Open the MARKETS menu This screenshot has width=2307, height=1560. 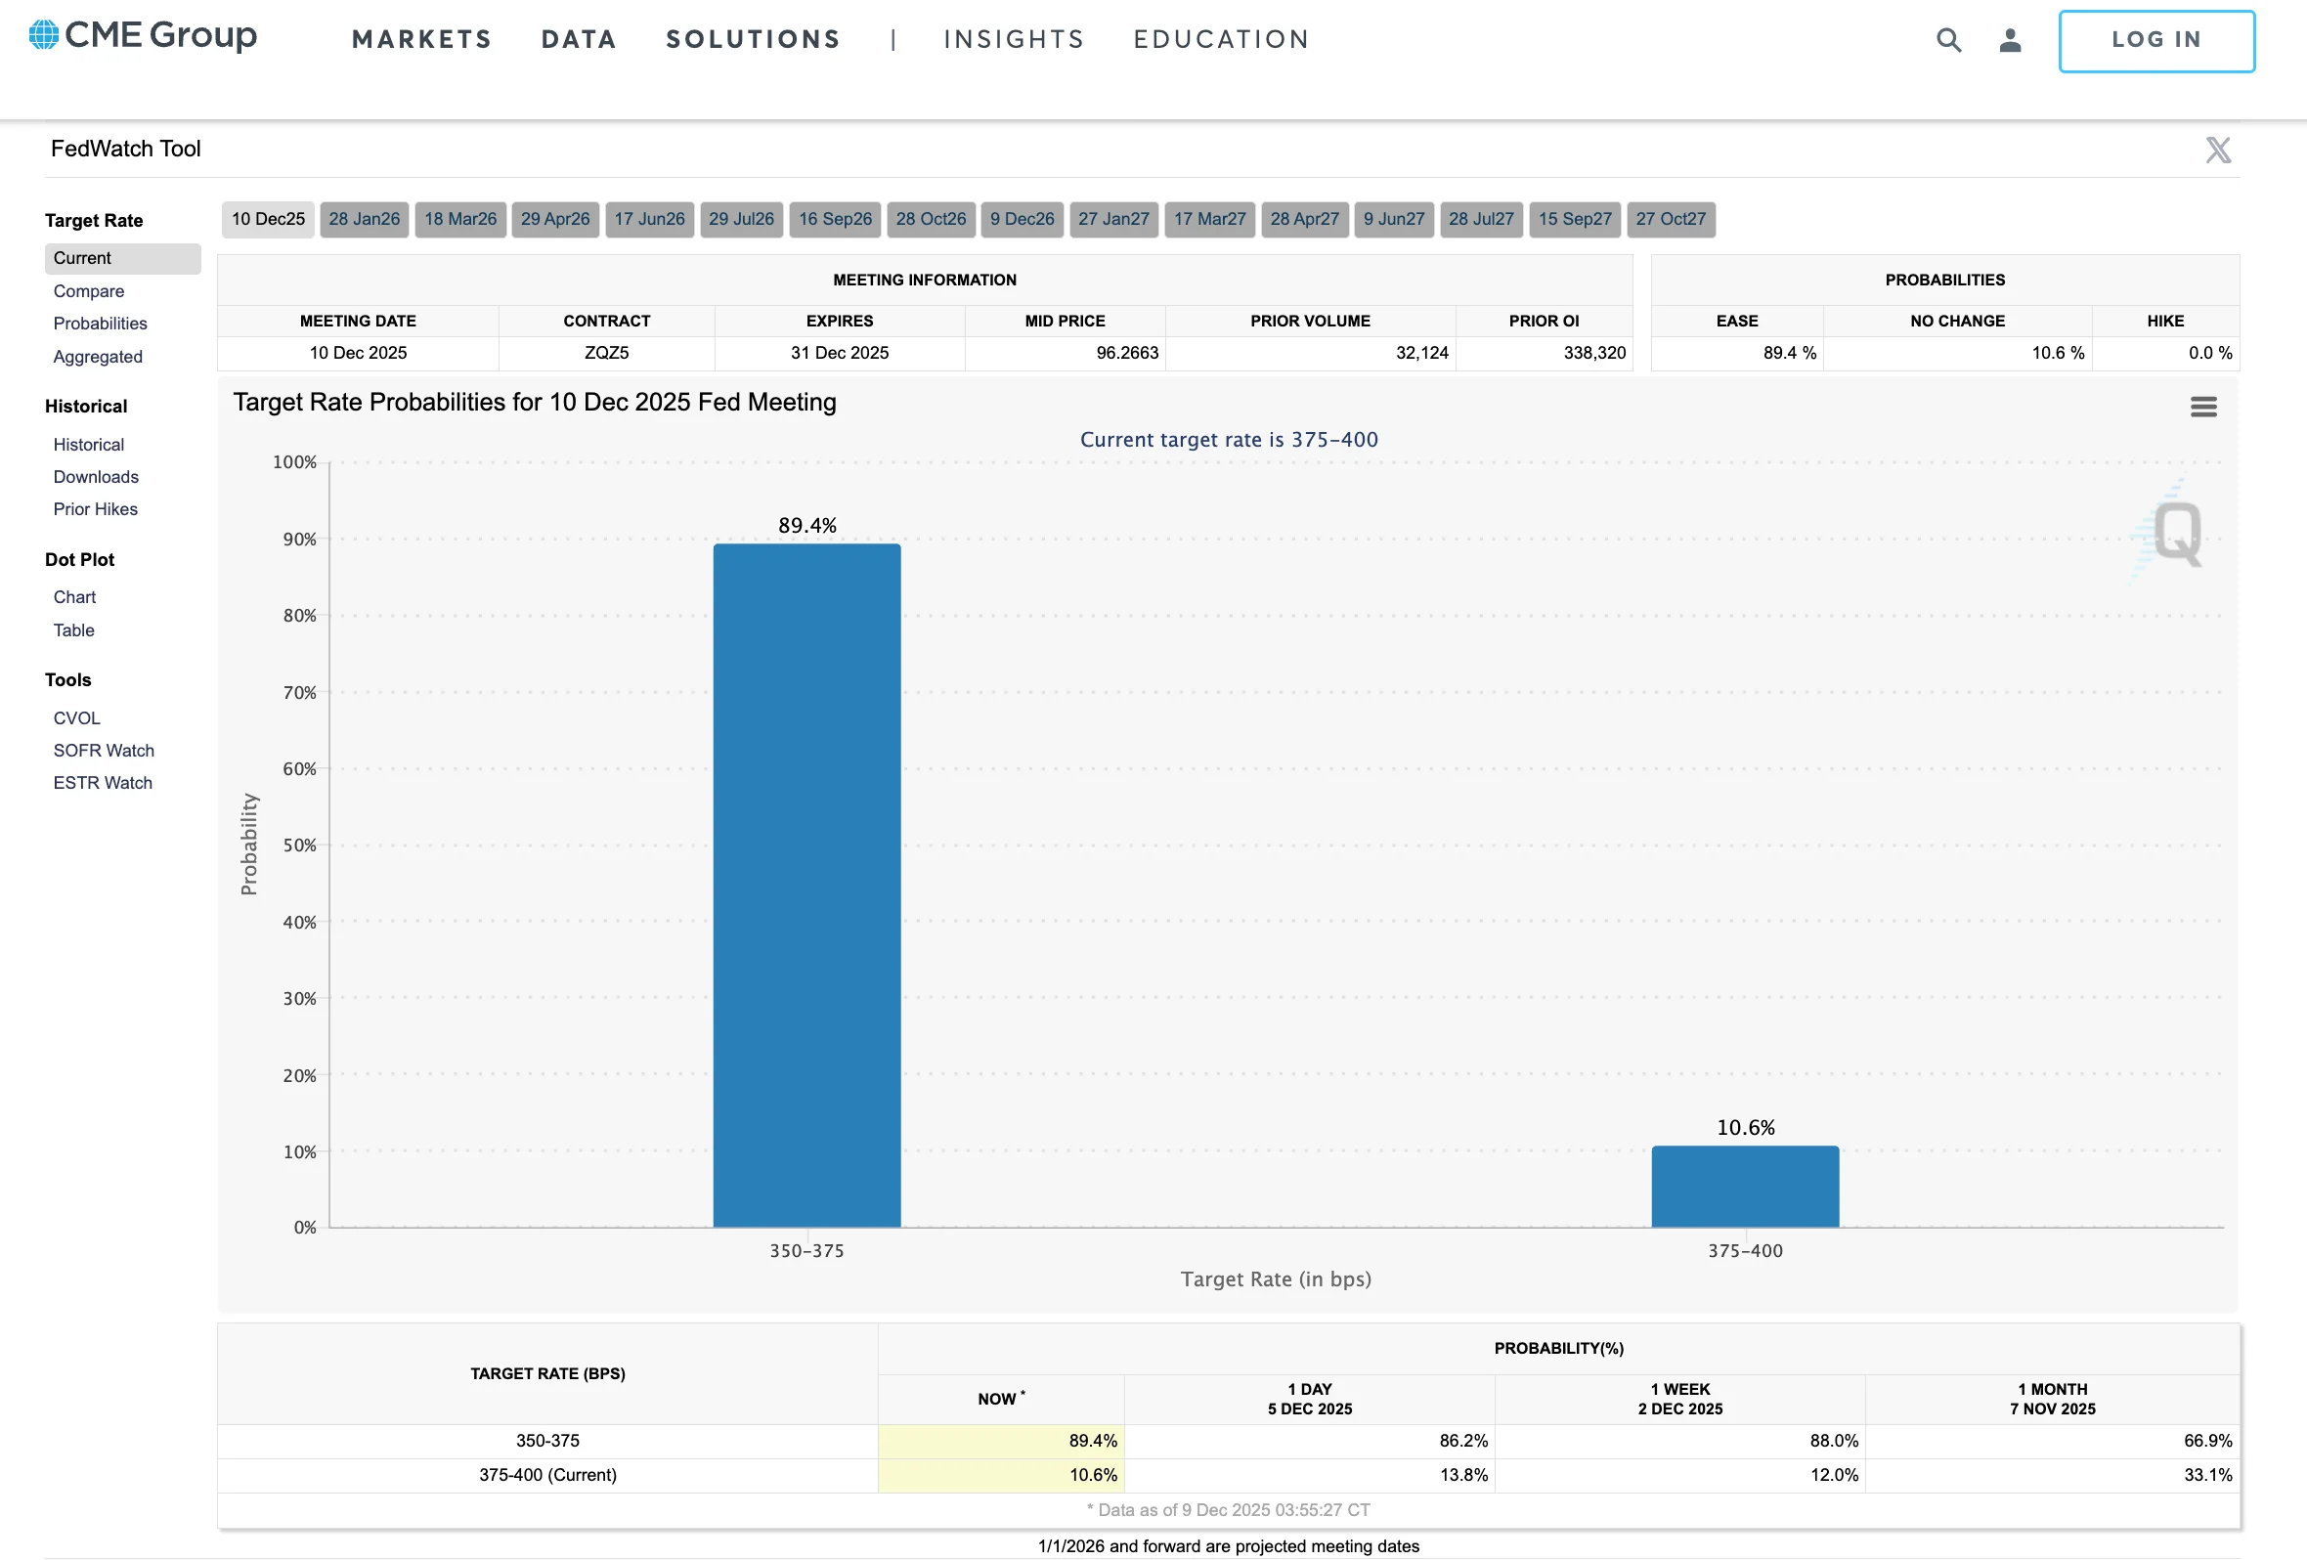click(x=421, y=39)
